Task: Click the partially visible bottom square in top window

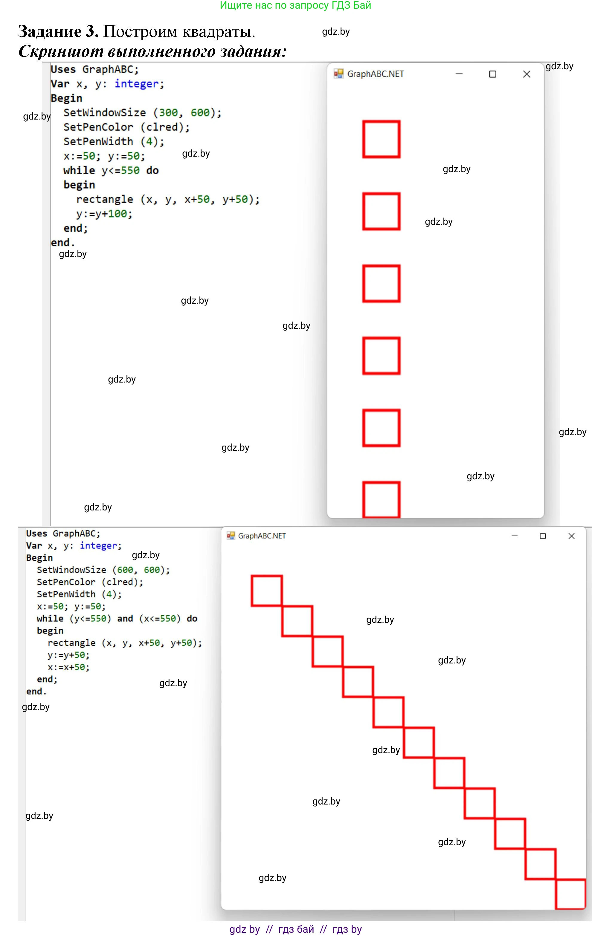Action: (x=381, y=499)
